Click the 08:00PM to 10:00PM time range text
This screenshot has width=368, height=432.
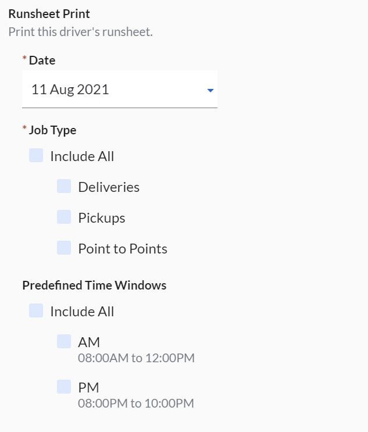click(x=136, y=403)
